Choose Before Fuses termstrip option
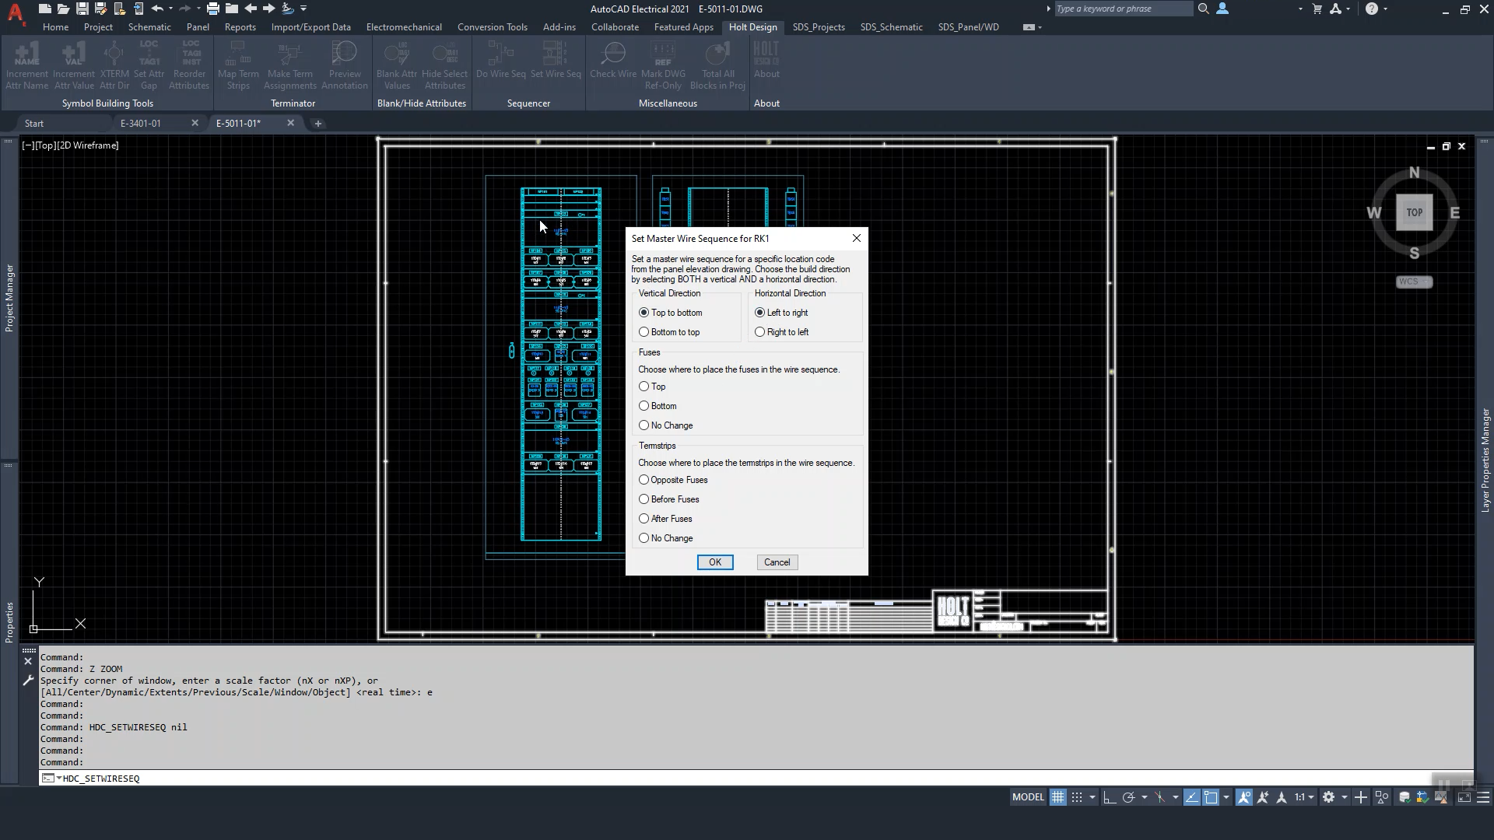Image resolution: width=1494 pixels, height=840 pixels. [644, 499]
